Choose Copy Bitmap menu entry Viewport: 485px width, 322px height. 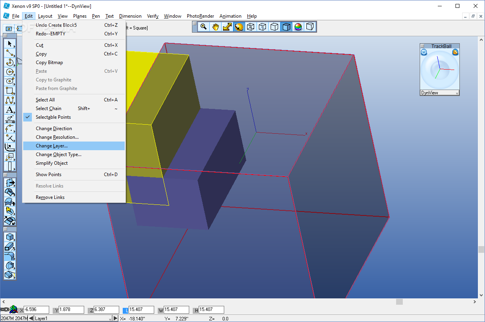point(74,63)
